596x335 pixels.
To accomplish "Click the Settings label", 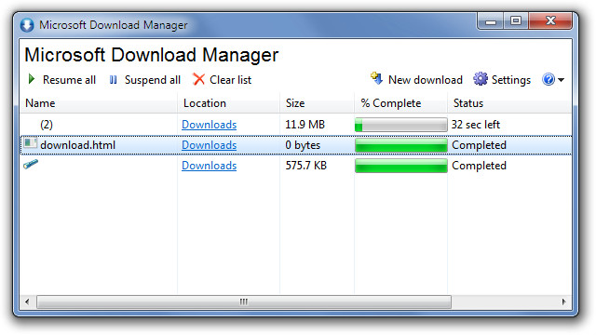I will [x=511, y=80].
